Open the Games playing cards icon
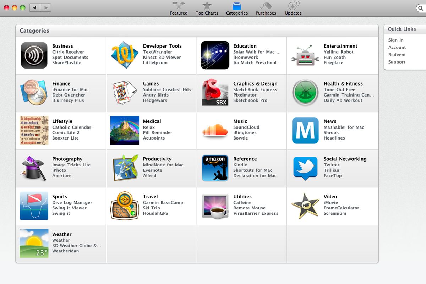The width and height of the screenshot is (426, 284). point(125,93)
